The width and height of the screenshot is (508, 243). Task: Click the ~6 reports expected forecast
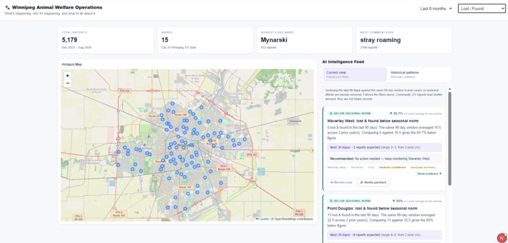[384, 235]
